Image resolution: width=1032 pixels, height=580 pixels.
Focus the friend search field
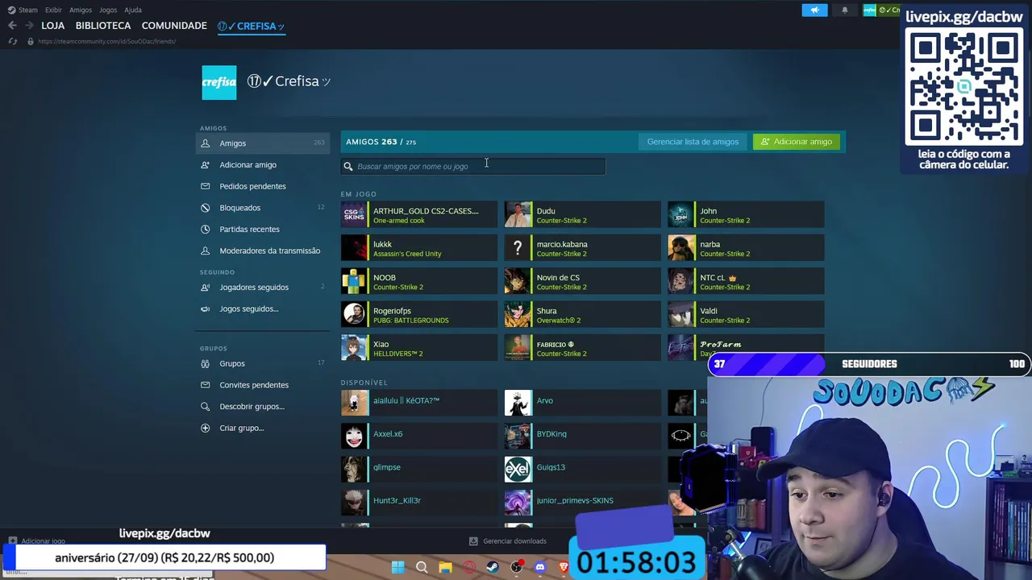tap(472, 166)
